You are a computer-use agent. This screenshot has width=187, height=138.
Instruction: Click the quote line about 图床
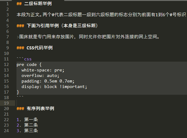(x=89, y=37)
